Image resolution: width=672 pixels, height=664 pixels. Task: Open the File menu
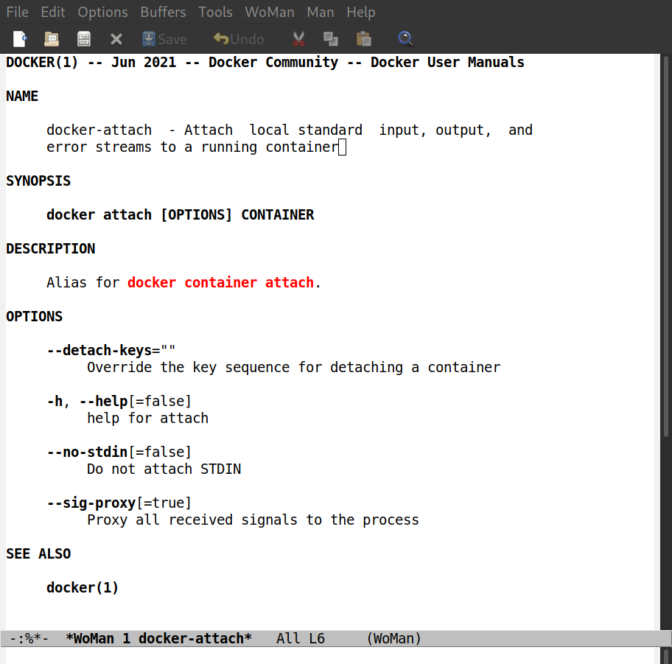(x=17, y=12)
